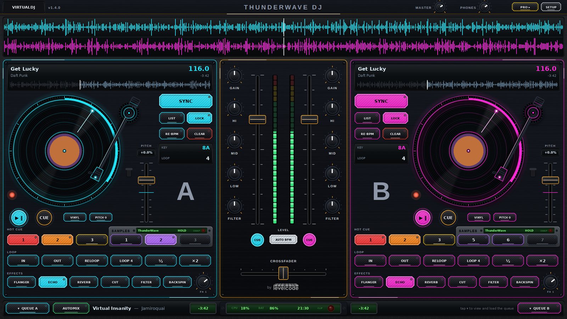Viewport: 567px width, 319px height.
Task: Toggle deck B HOLD sample mode
Action: 529,230
